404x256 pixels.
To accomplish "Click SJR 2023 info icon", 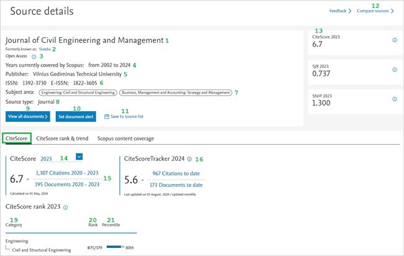I will [395, 70].
